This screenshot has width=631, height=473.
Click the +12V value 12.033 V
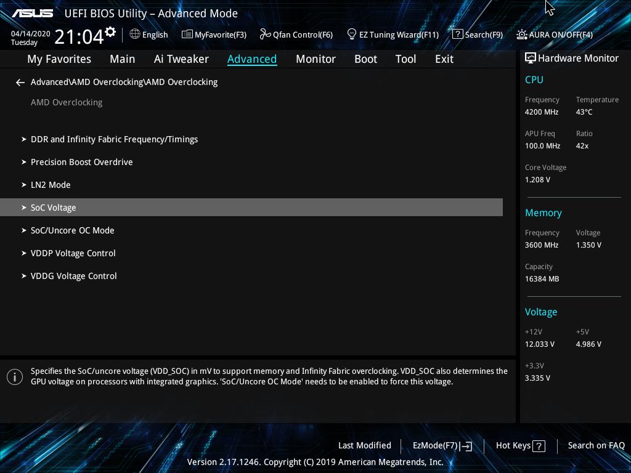click(x=539, y=344)
